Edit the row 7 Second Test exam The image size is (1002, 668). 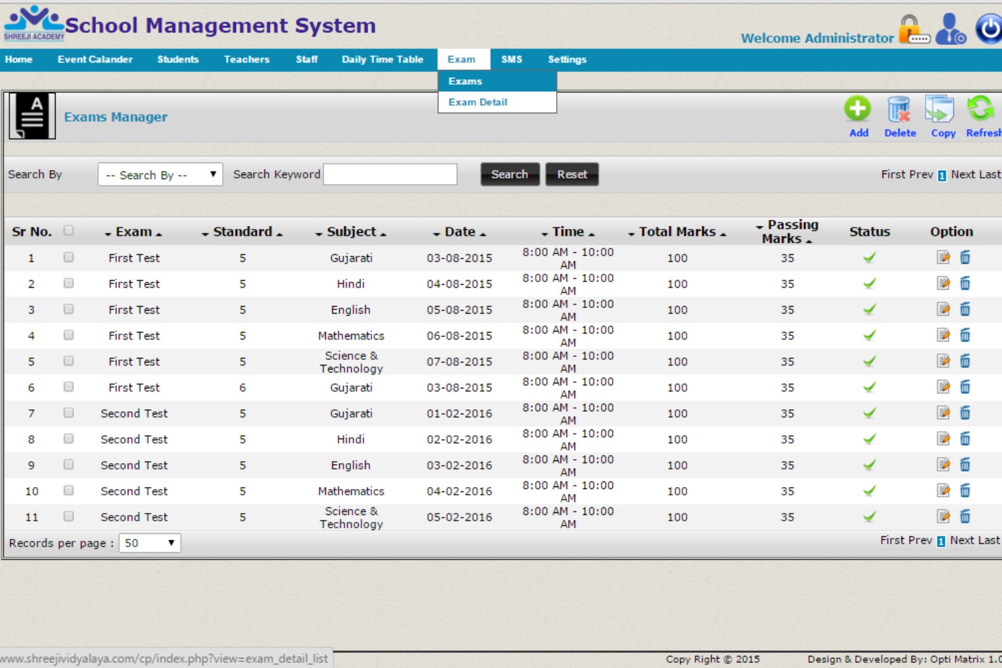tap(943, 413)
